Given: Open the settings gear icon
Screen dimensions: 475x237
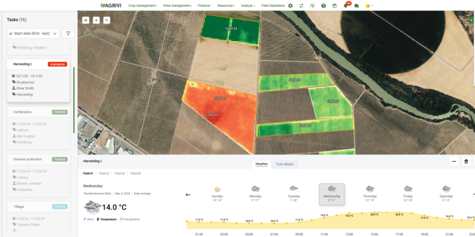Looking at the screenshot, I should click(x=291, y=6).
